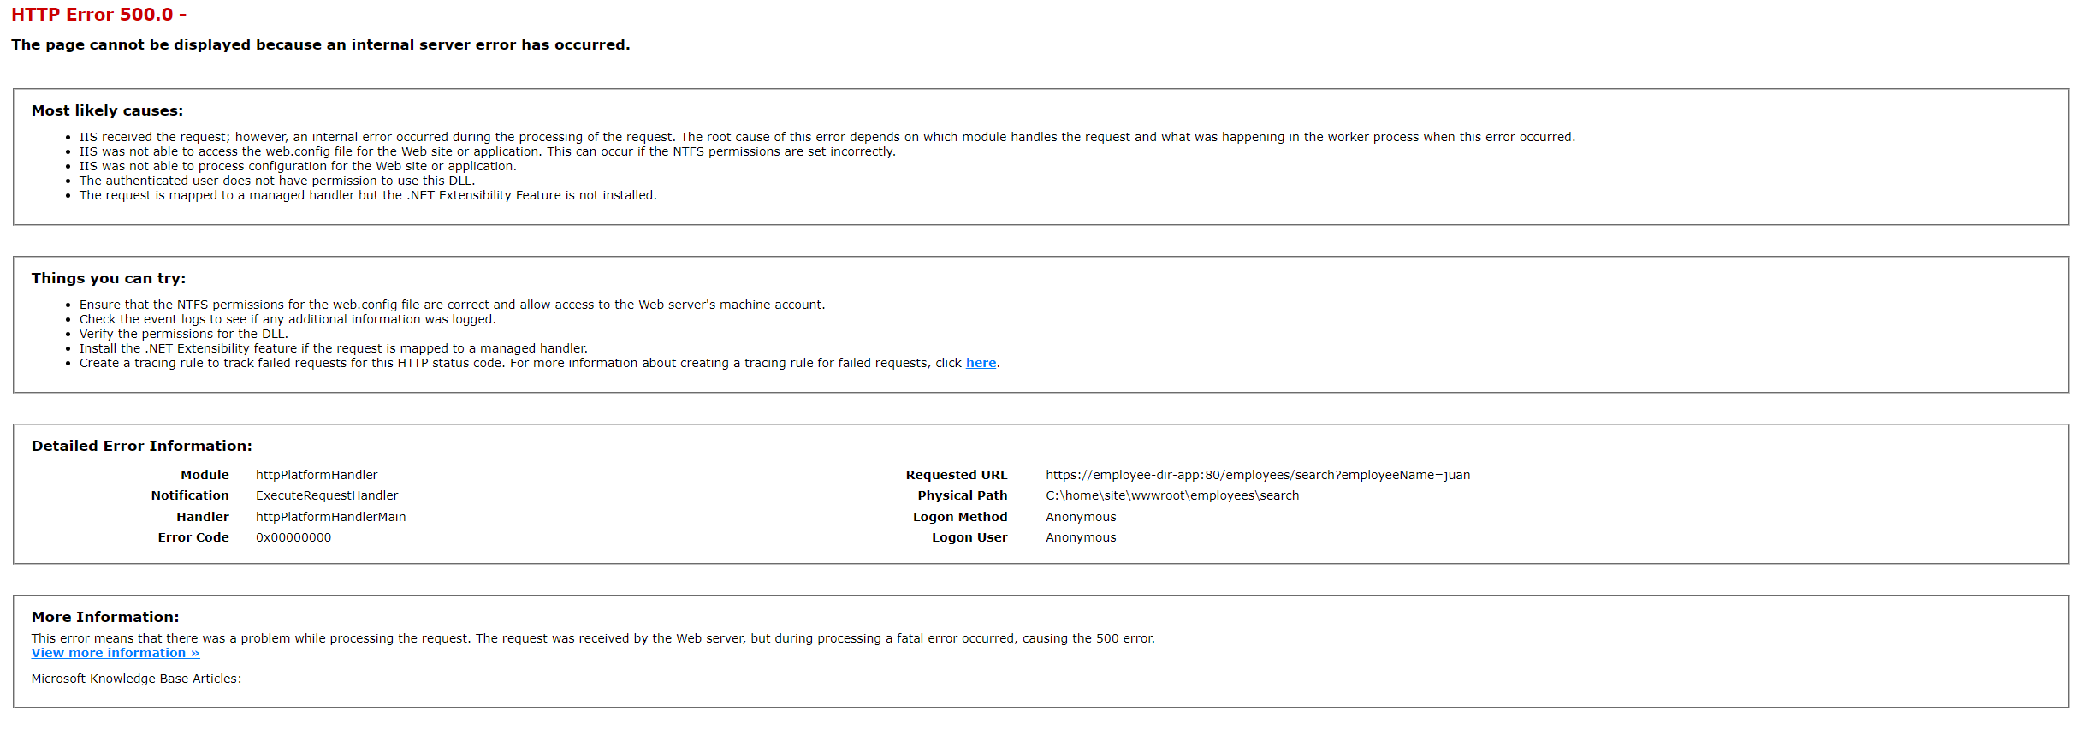Click the 'HTTP Error 500.0 -' heading
Screen dimensions: 2081x729
[98, 15]
